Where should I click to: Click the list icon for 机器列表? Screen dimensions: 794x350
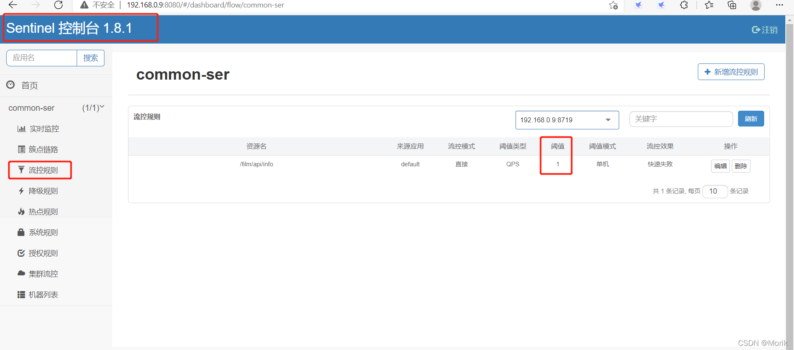pos(21,294)
